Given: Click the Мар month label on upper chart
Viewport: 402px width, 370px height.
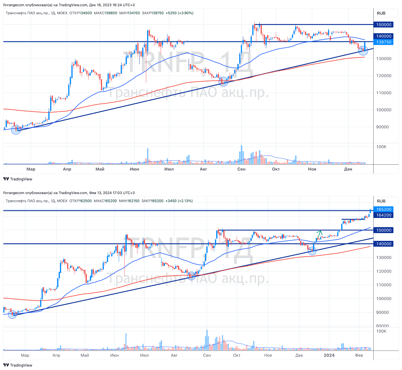Looking at the screenshot, I should click(31, 169).
